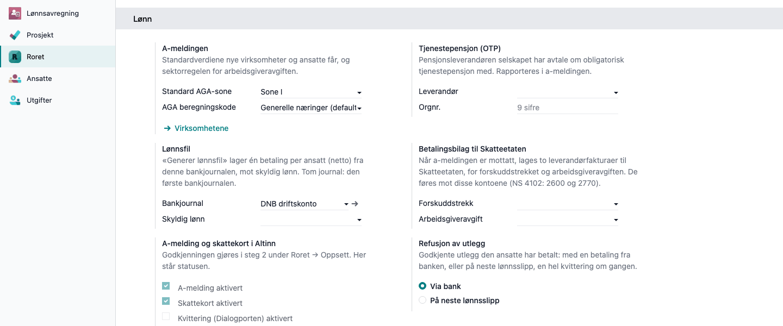This screenshot has height=326, width=783.
Task: Click the Orgnr. 9 sifre field
Action: [x=568, y=108]
